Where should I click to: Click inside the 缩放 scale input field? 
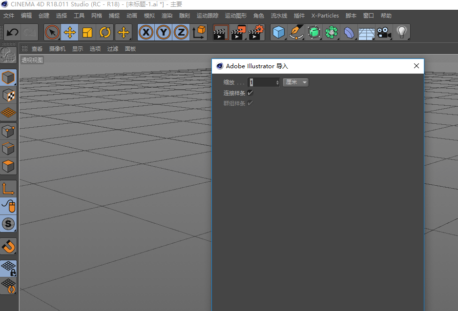pyautogui.click(x=261, y=82)
